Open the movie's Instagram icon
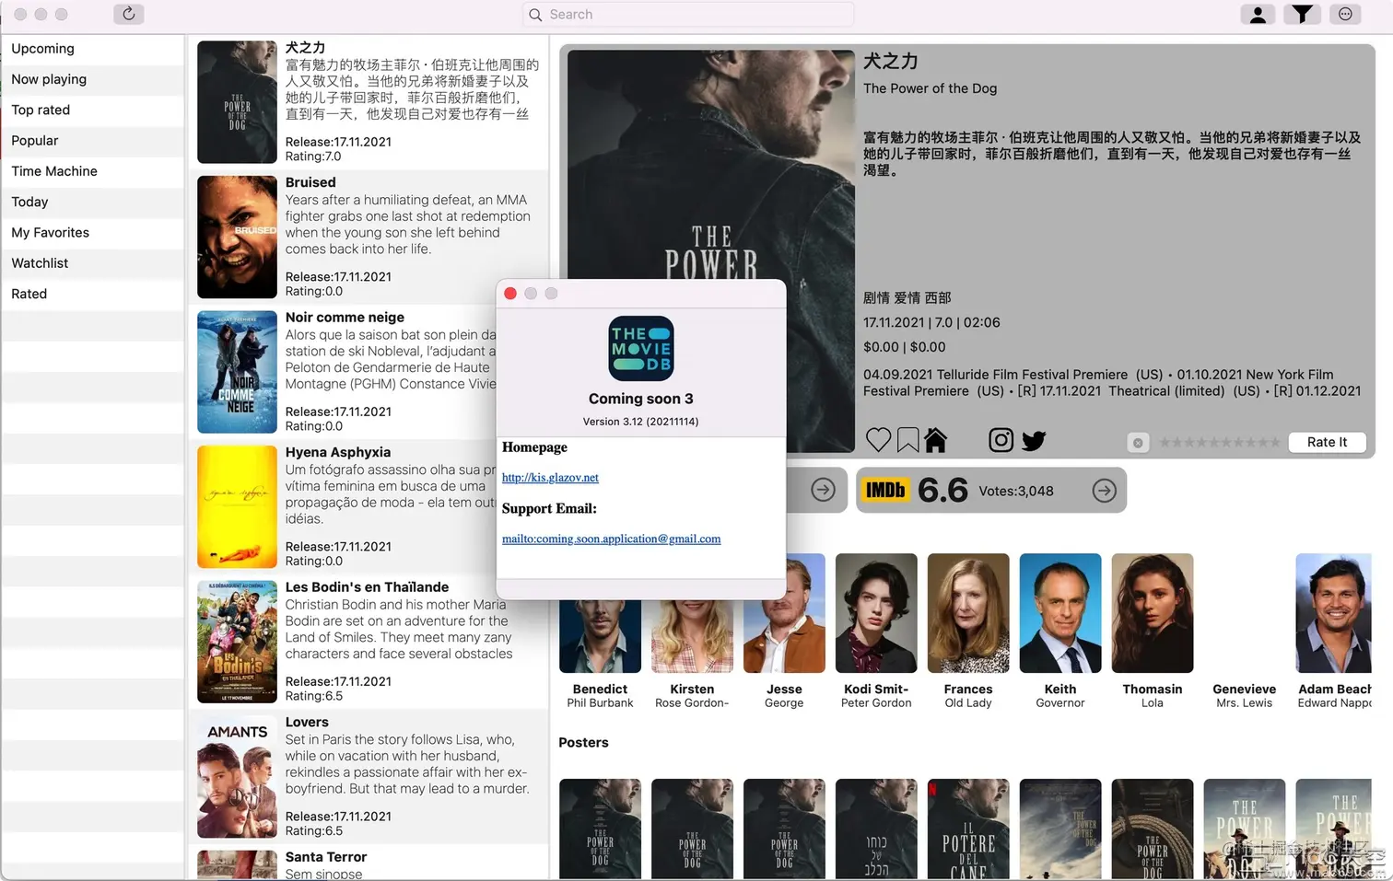This screenshot has width=1393, height=881. [1001, 440]
